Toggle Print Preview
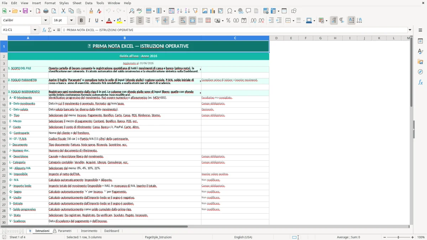Viewport: 427px width, 240px height. pyautogui.click(x=53, y=11)
